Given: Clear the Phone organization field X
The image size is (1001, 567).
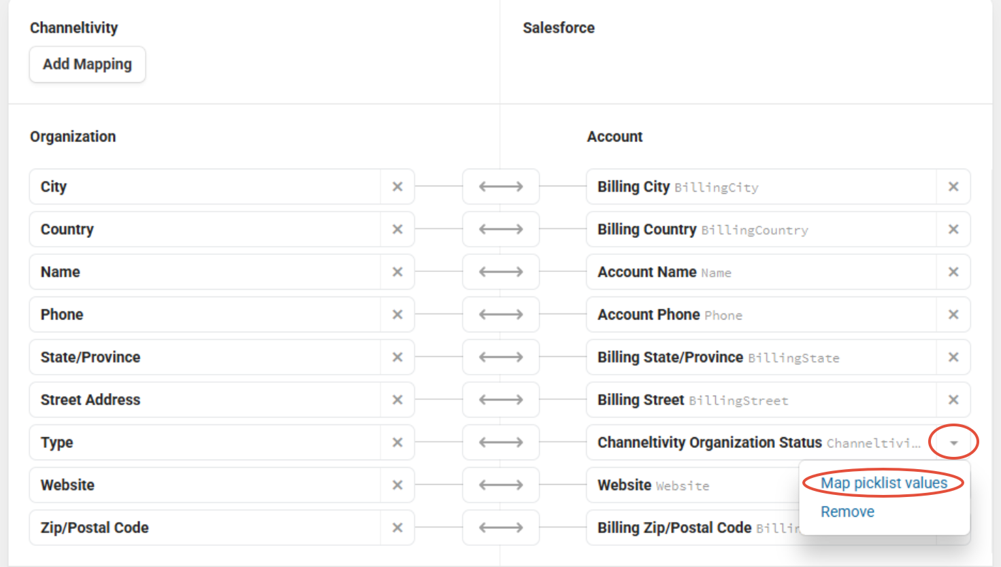Looking at the screenshot, I should 397,314.
